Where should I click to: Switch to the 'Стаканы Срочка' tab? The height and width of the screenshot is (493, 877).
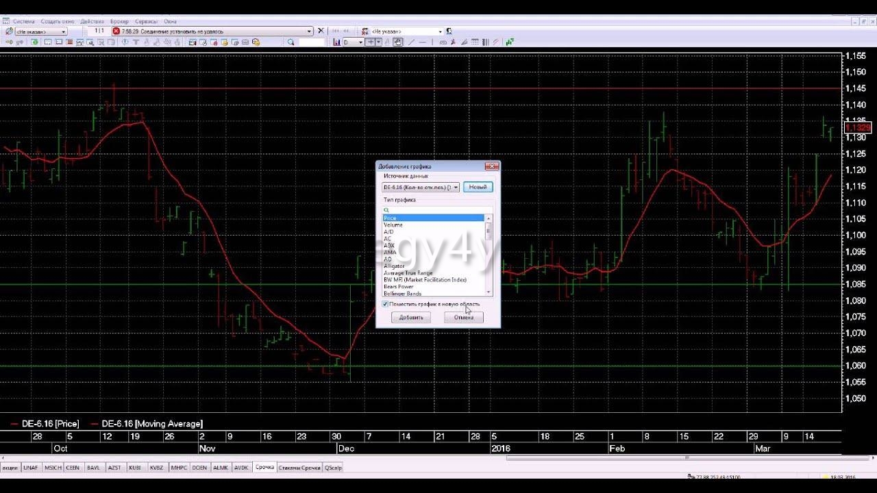pos(299,468)
